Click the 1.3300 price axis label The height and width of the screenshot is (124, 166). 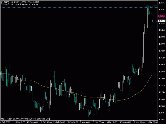[162, 44]
